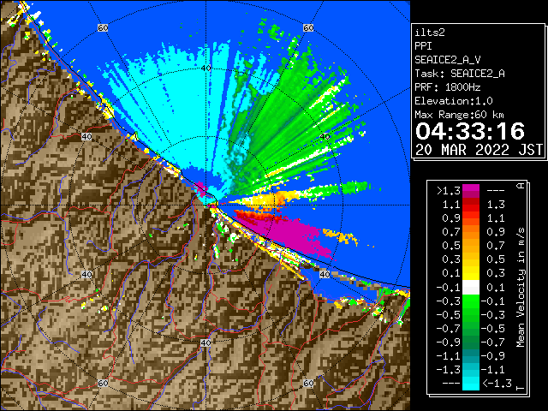Click the 60 km range label at the lower left
548x411 pixels.
103,384
